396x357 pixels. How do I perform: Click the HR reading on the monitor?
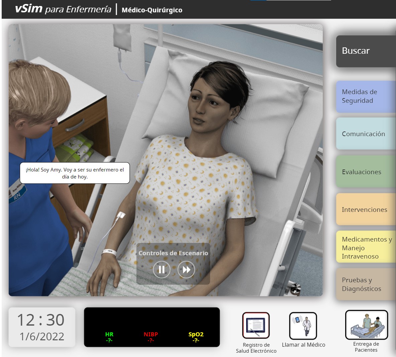coord(109,337)
